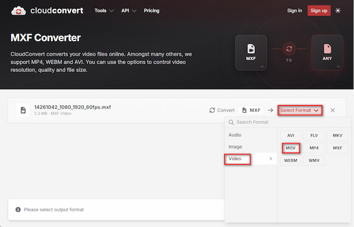Click the Sign in link

294,11
